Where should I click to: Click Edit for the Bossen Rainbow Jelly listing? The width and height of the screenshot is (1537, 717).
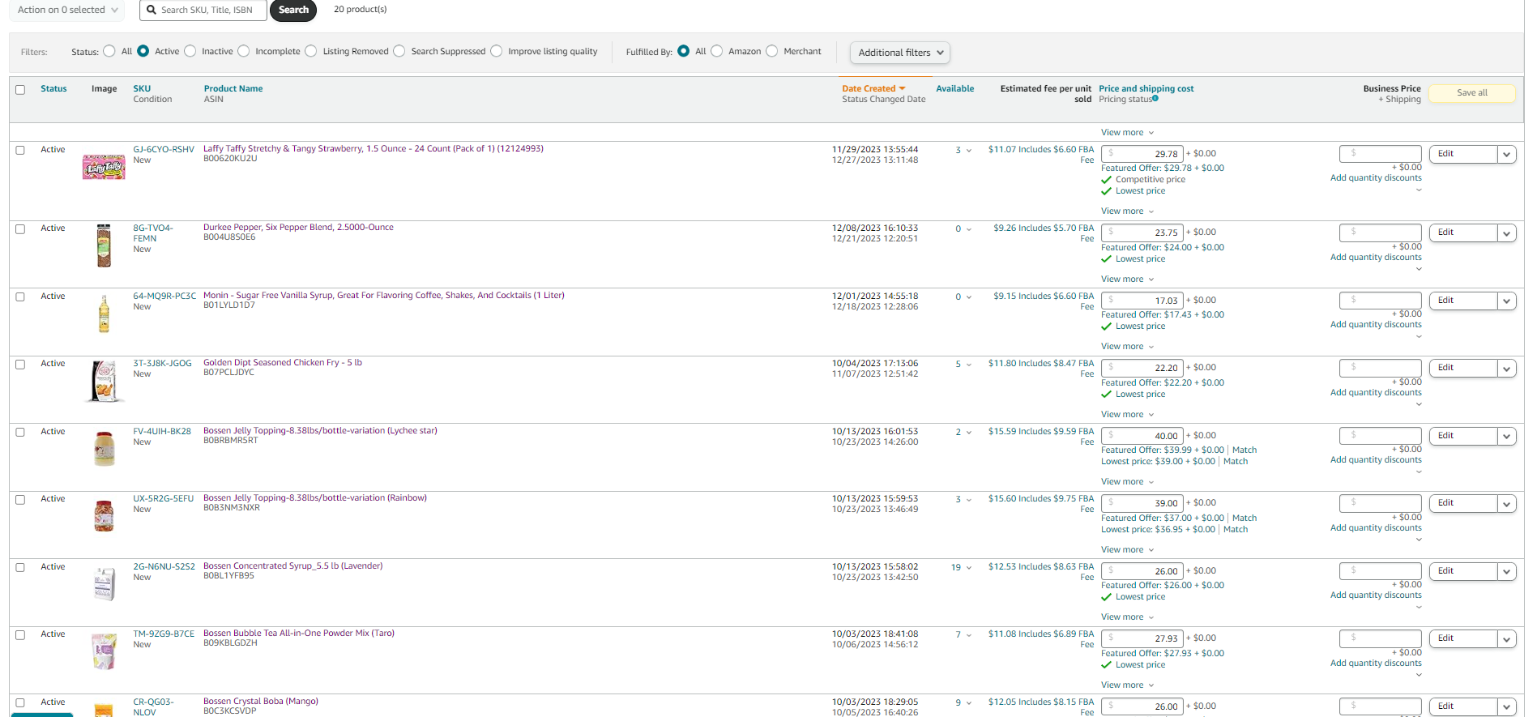pos(1462,503)
